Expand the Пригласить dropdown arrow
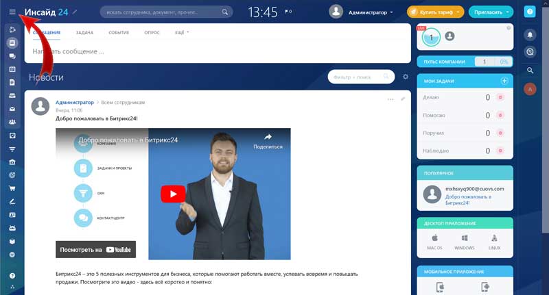 coord(507,12)
